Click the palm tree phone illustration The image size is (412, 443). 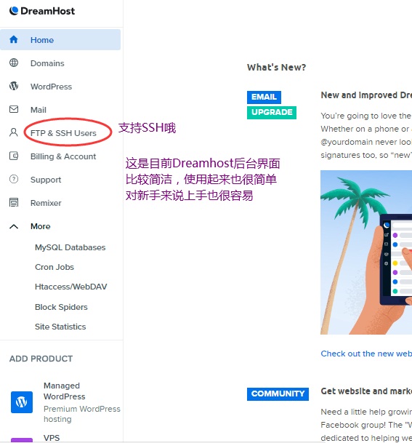(x=366, y=252)
